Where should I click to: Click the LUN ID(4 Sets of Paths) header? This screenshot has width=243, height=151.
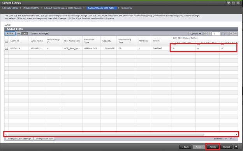[x=185, y=38]
